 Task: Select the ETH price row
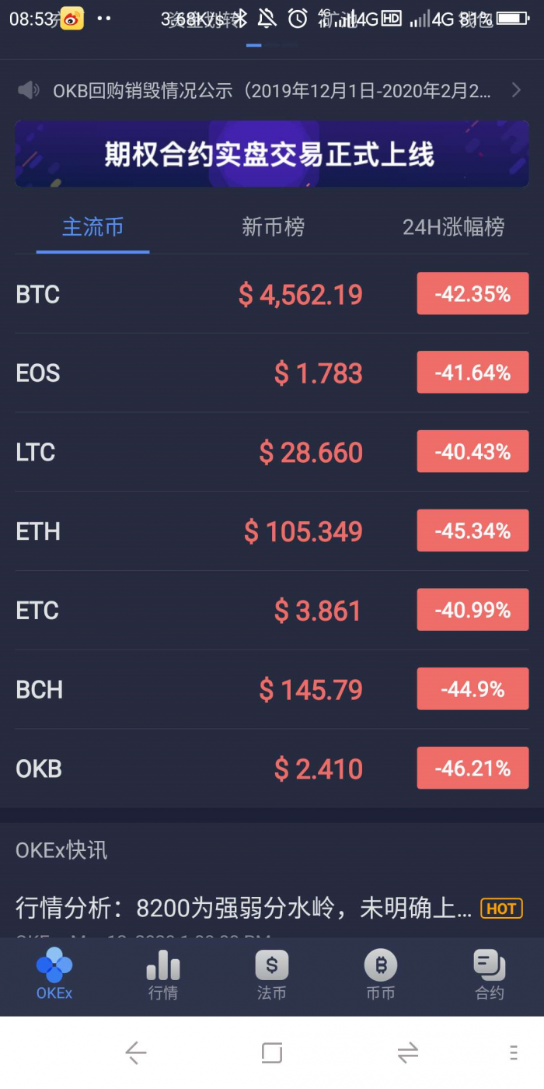[272, 530]
